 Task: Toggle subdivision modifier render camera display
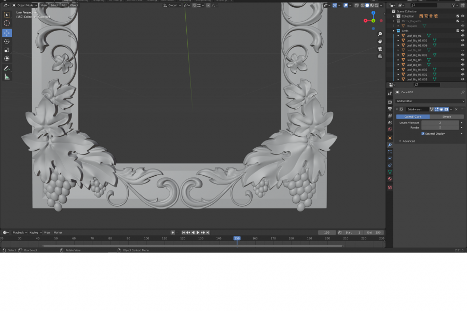pos(446,109)
